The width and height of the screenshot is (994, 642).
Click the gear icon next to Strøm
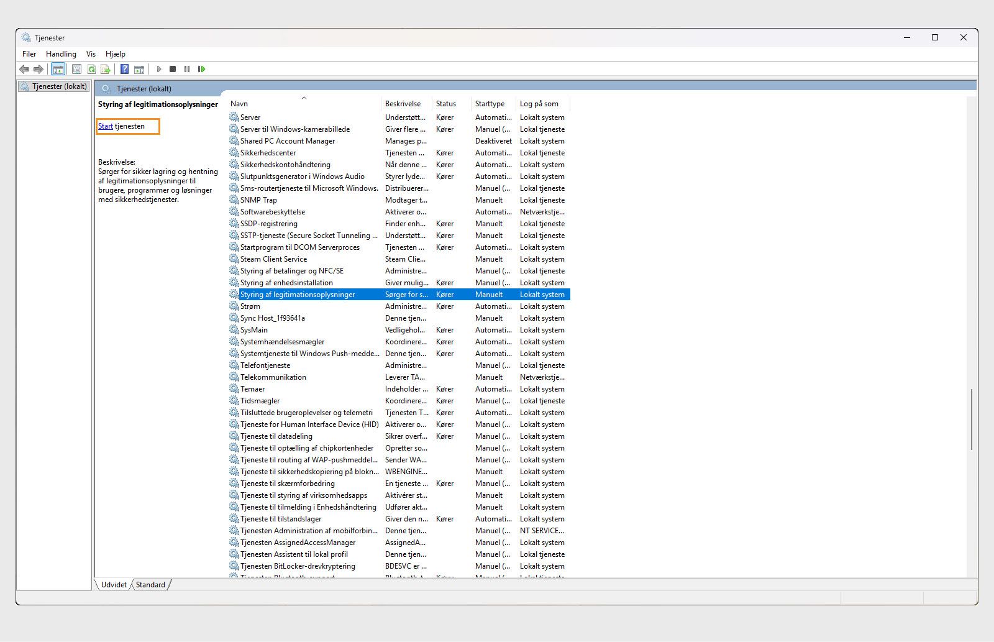234,306
